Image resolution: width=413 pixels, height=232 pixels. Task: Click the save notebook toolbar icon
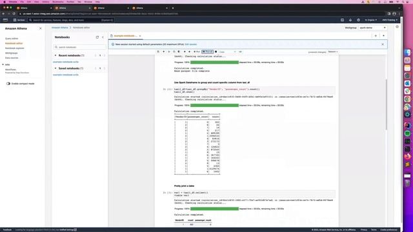click(158, 52)
